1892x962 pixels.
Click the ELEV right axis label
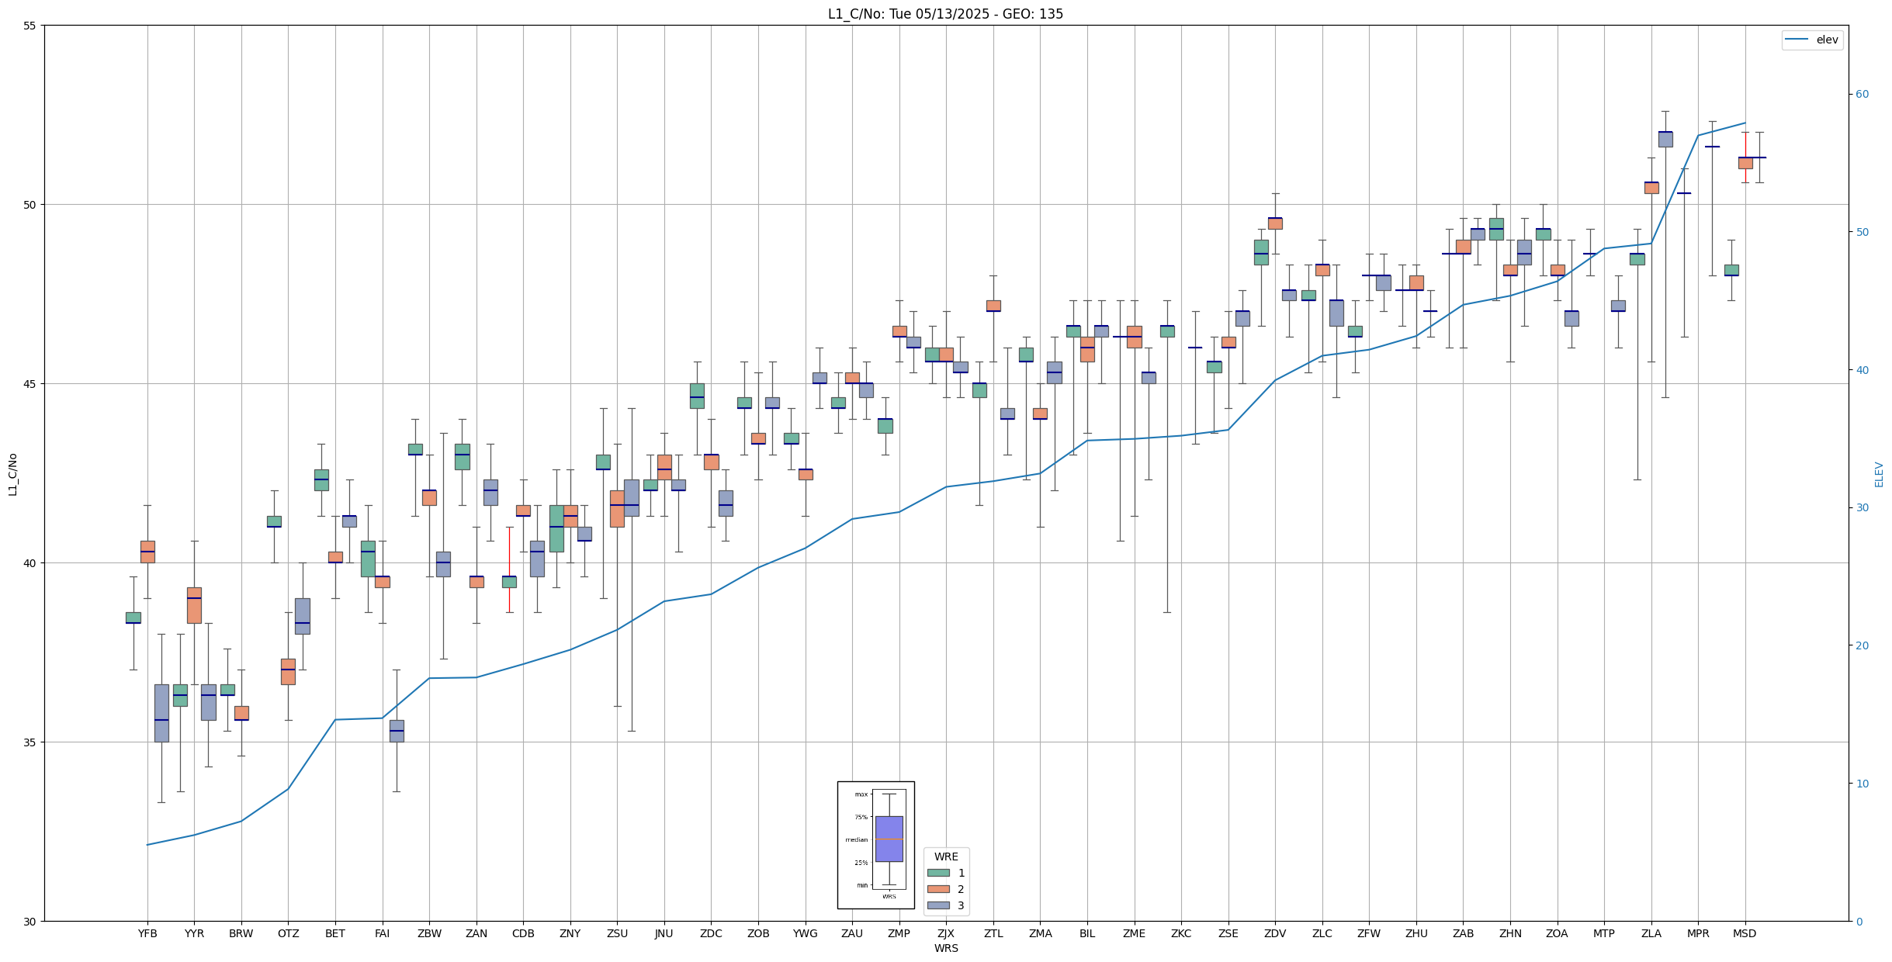pos(1879,474)
